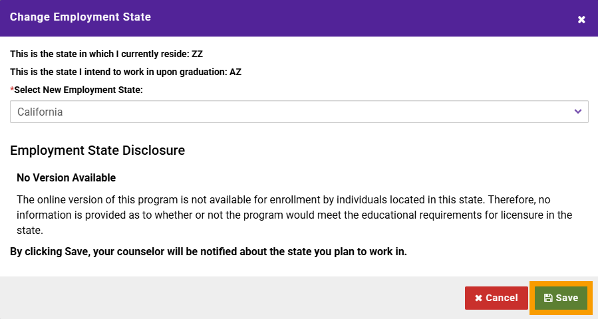The height and width of the screenshot is (319, 598).
Task: Open the dropdown showing California
Action: 299,112
